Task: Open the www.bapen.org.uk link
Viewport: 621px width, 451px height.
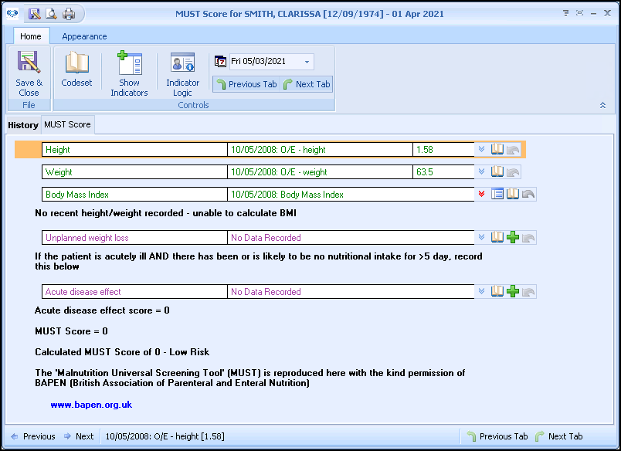Action: click(x=91, y=405)
